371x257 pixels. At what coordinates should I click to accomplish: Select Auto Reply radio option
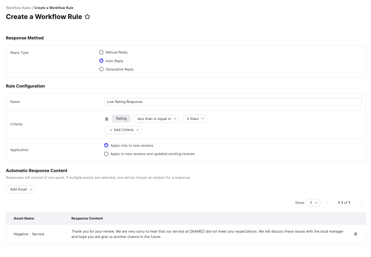tap(101, 61)
